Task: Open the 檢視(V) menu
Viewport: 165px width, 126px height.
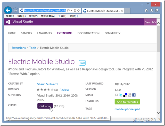Action: (33, 16)
